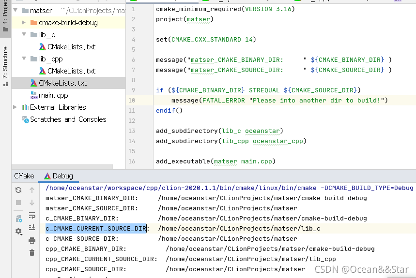
Task: Click line number 10 in the gutter
Action: point(132,101)
